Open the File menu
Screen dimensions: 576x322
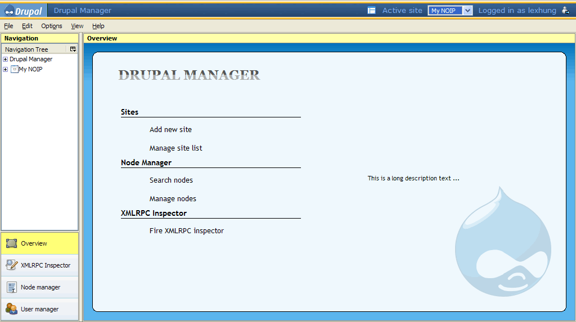8,26
